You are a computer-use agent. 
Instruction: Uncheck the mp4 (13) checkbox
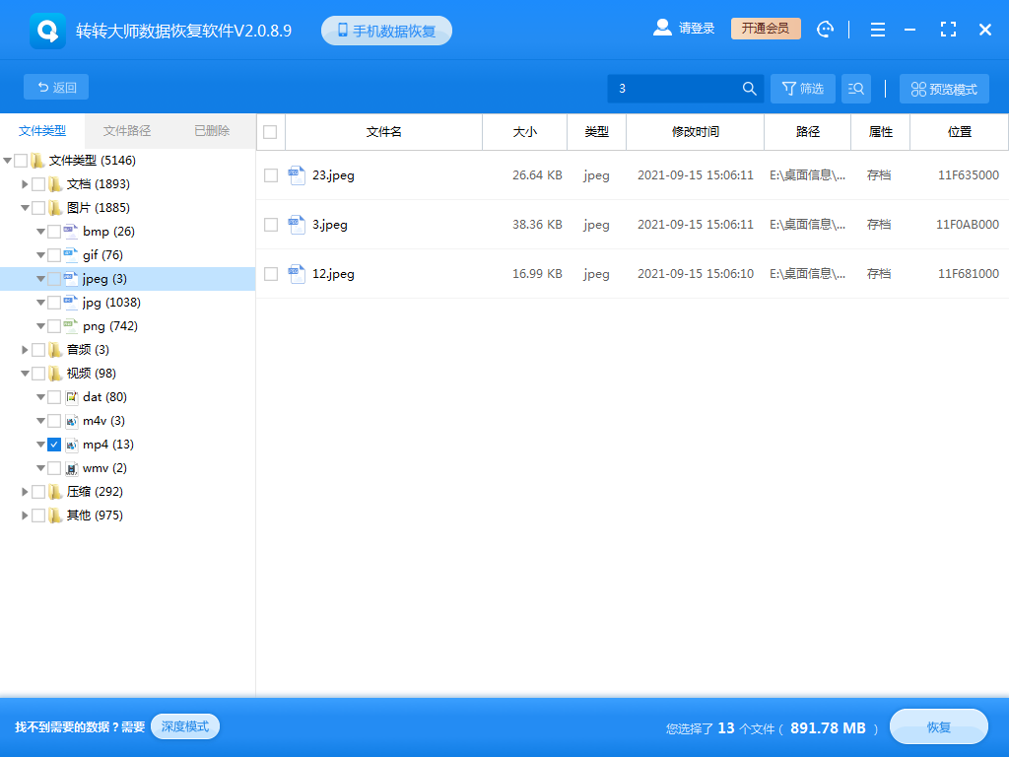(x=54, y=444)
